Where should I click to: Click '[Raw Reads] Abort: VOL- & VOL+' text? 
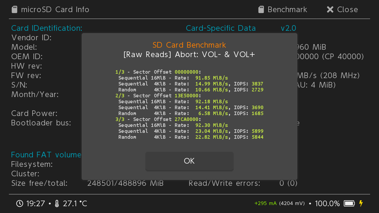point(189,55)
